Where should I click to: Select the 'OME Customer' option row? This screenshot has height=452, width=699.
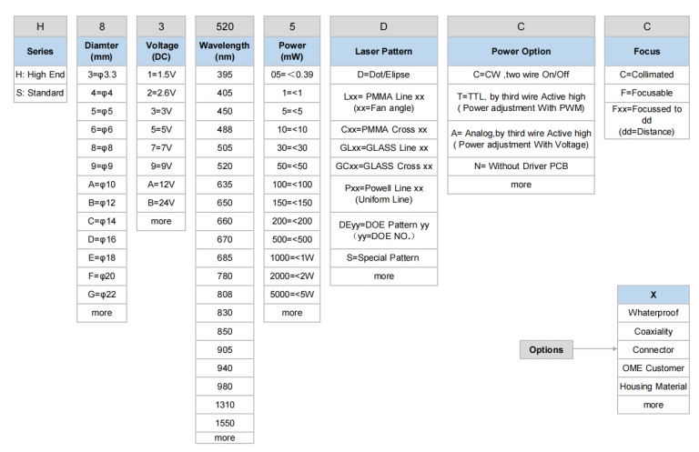tap(653, 368)
